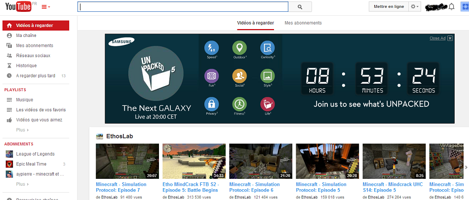
Task: Click the Outdoor icon in ad
Action: [x=239, y=48]
